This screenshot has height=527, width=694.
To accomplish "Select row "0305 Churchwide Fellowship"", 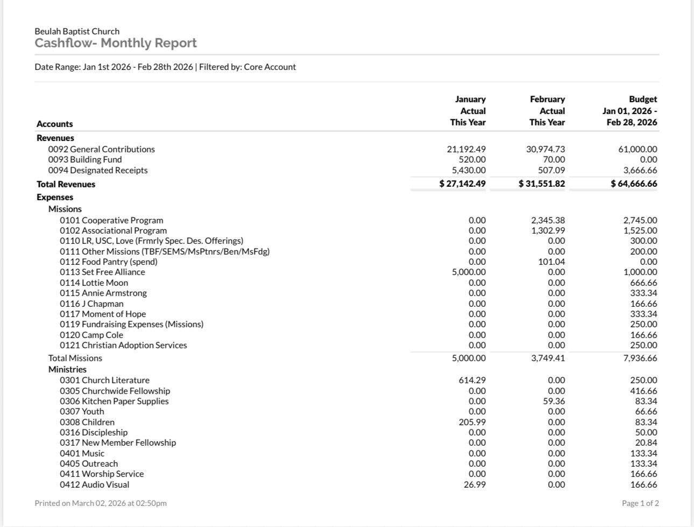I will [347, 391].
